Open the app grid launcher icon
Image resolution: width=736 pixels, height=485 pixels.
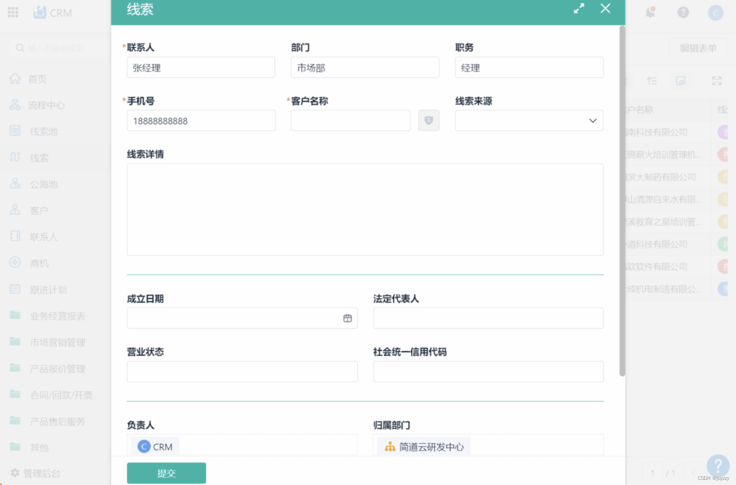click(x=13, y=12)
